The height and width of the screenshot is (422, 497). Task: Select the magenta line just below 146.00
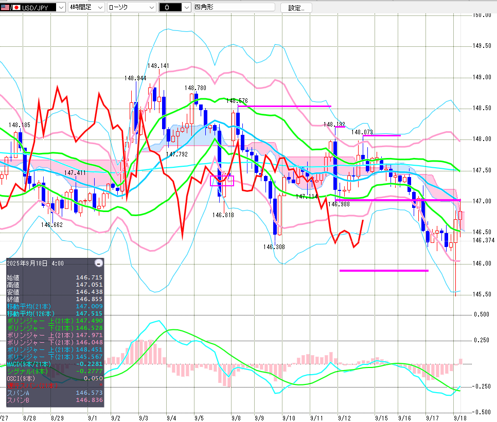pyautogui.click(x=384, y=270)
